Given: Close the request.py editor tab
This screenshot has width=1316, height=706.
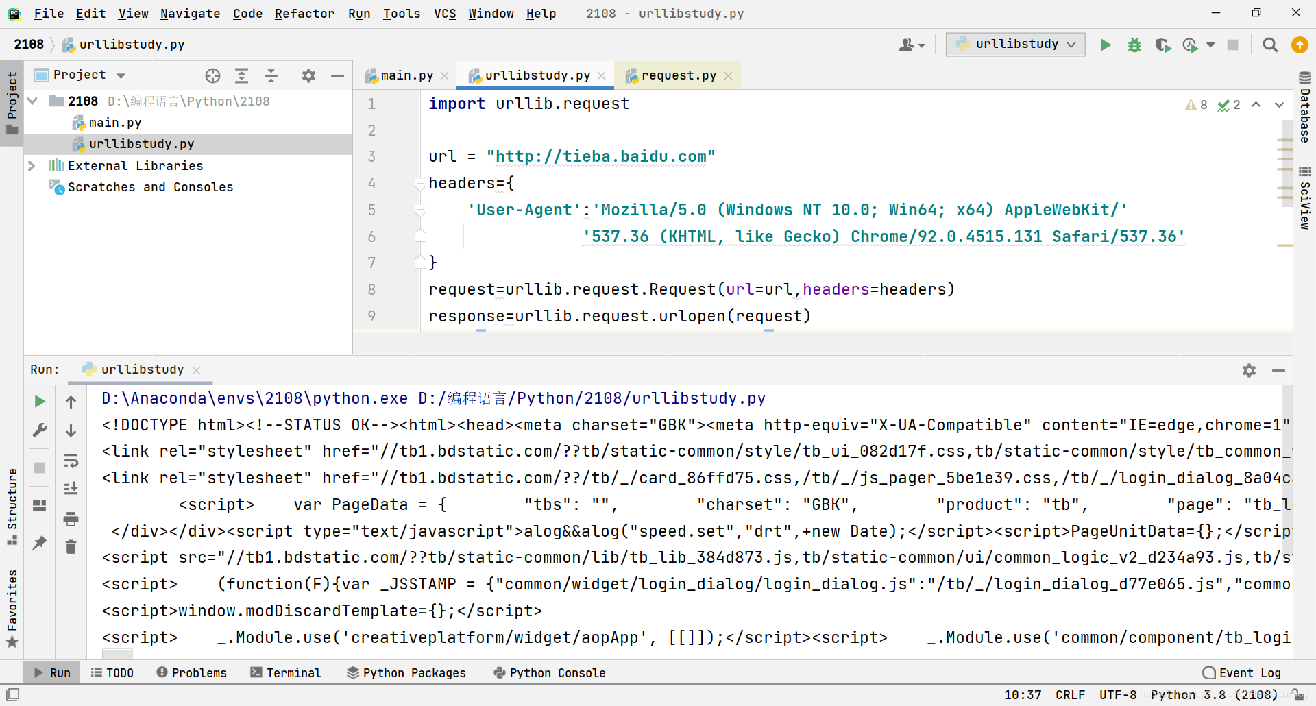Looking at the screenshot, I should click(728, 76).
